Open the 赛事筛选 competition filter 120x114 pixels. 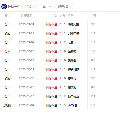(64, 6)
